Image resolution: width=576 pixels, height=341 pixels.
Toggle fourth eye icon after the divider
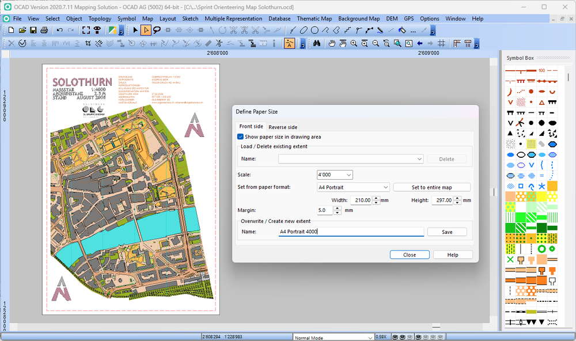pos(418,337)
